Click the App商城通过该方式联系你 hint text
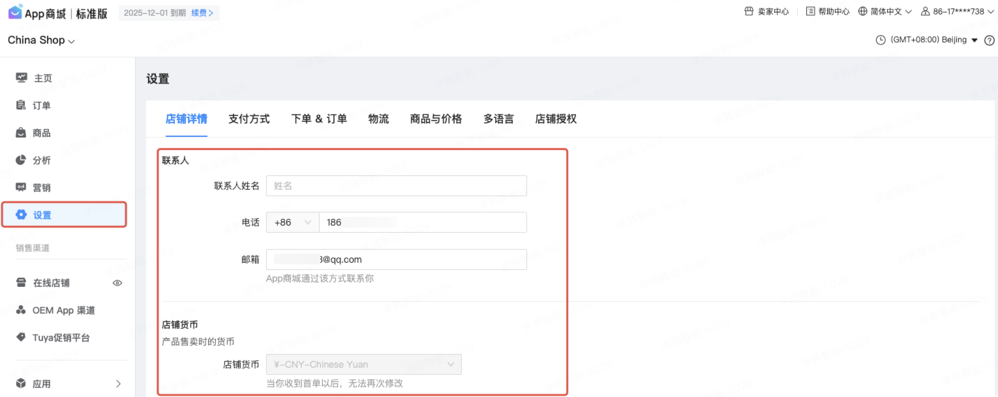998x397 pixels. click(320, 278)
